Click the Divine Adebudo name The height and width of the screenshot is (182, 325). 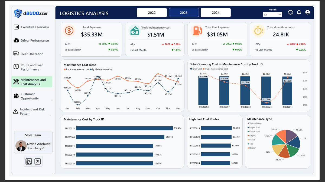click(39, 144)
